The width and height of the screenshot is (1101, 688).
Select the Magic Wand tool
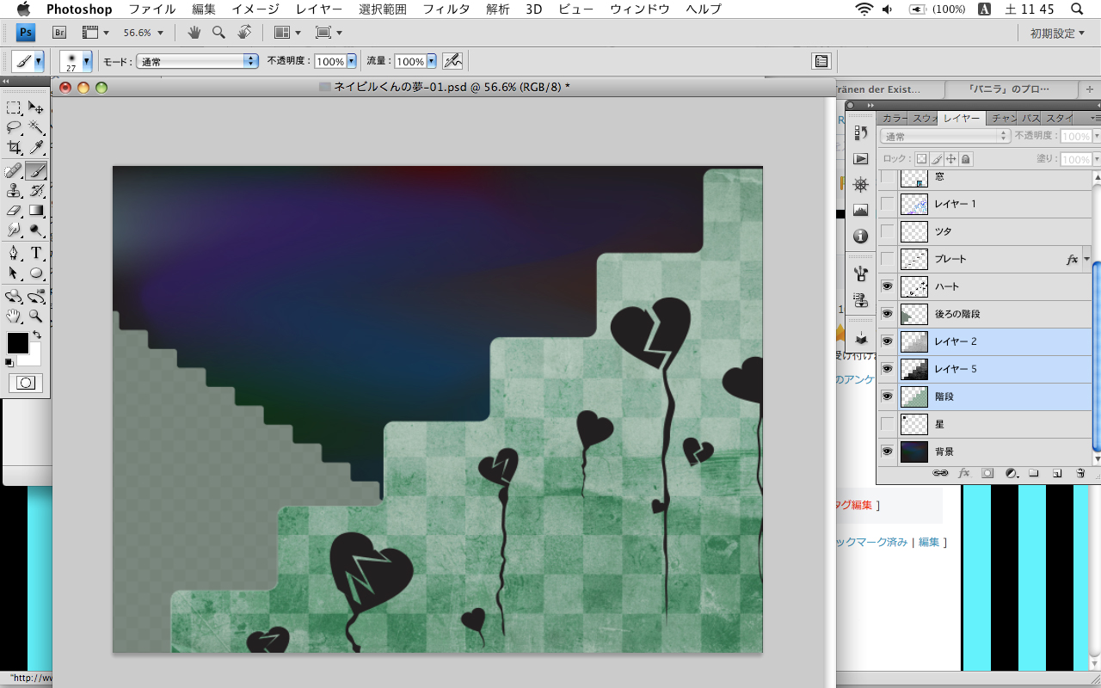coord(36,127)
